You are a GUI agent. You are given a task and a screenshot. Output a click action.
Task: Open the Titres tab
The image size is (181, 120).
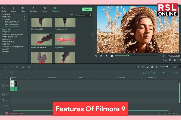tap(23, 10)
